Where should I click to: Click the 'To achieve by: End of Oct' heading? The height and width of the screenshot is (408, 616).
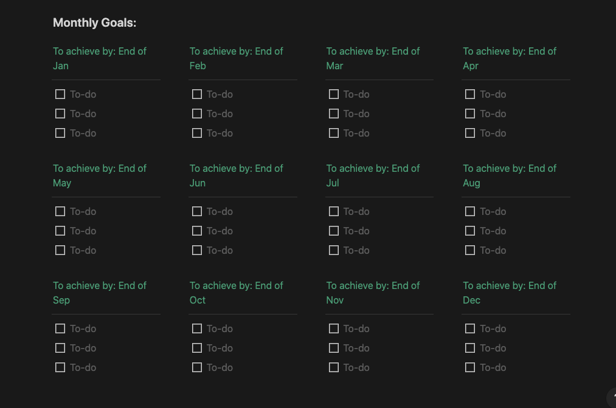coord(236,293)
